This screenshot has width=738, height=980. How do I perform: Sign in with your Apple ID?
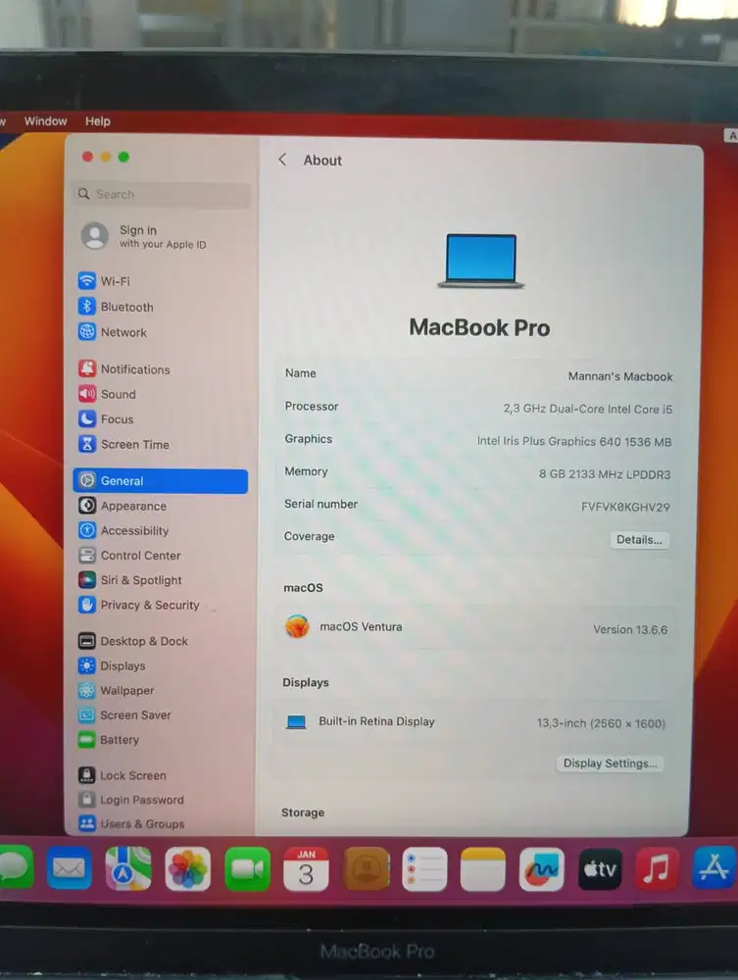point(144,236)
